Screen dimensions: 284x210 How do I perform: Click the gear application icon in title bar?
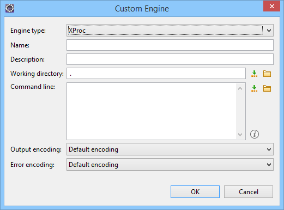10,8
